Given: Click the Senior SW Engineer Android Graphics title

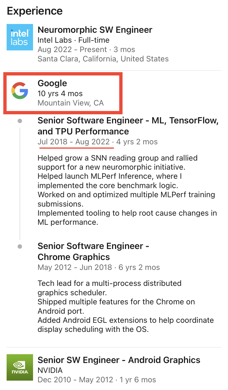Looking at the screenshot, I should 119,360.
